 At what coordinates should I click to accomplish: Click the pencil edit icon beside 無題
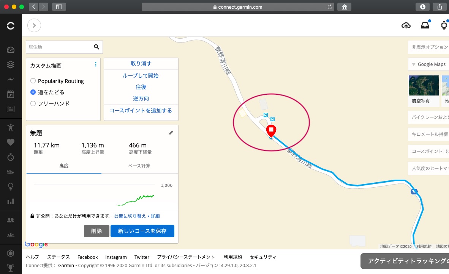171,133
